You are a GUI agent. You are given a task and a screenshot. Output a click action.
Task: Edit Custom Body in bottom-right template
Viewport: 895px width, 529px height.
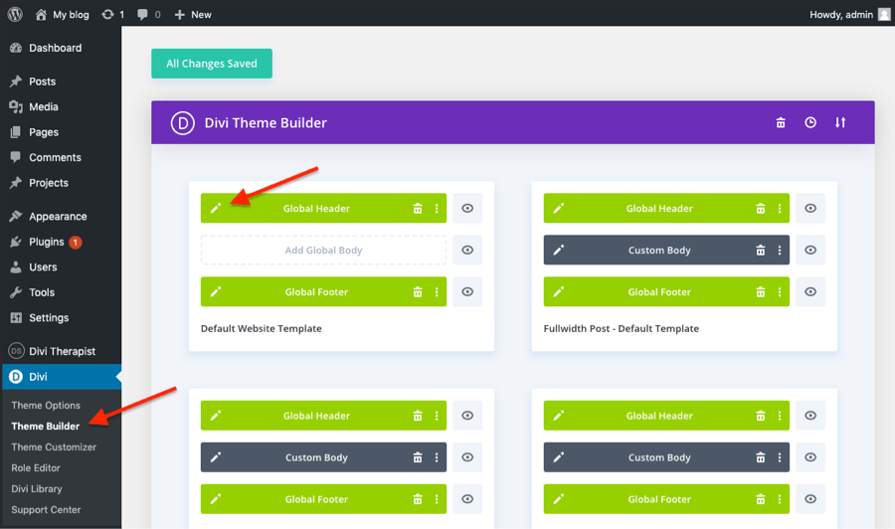click(558, 457)
